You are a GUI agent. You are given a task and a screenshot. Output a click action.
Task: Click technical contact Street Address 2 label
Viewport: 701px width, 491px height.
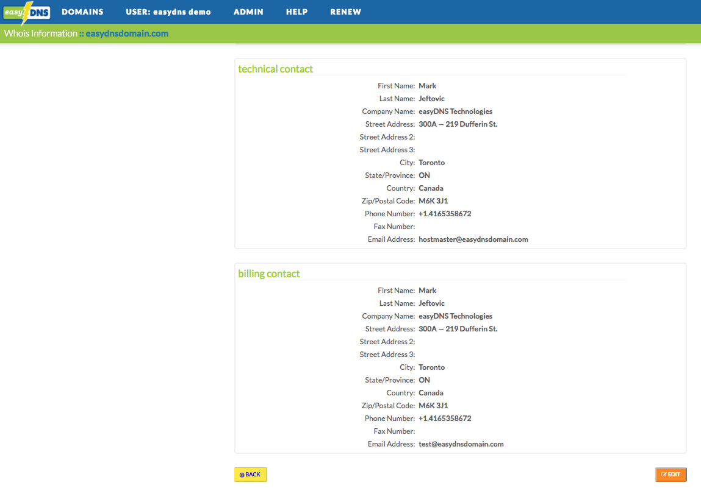387,137
